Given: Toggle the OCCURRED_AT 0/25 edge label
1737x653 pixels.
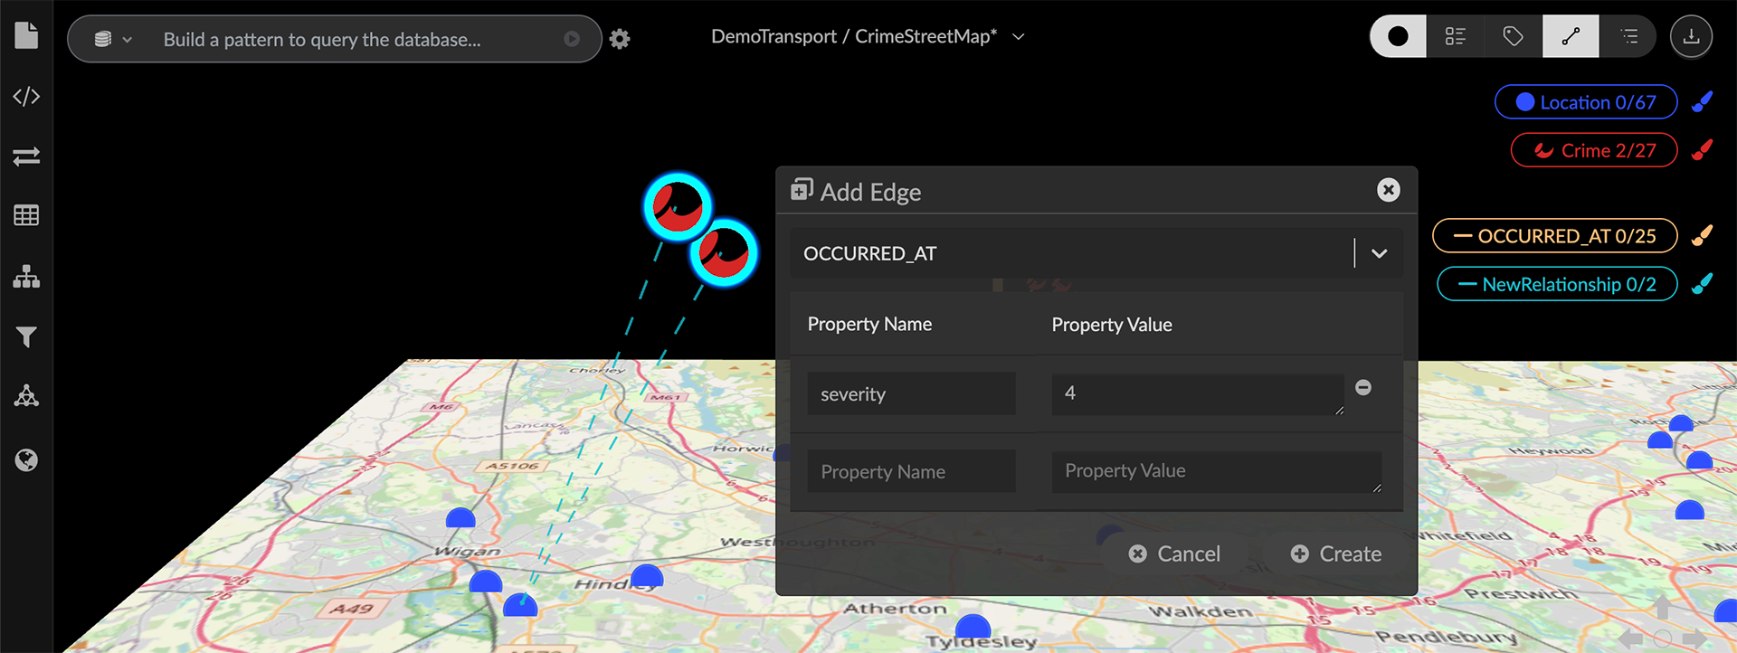Looking at the screenshot, I should tap(1554, 236).
